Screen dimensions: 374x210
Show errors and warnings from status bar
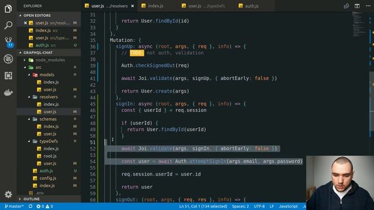click(x=44, y=206)
